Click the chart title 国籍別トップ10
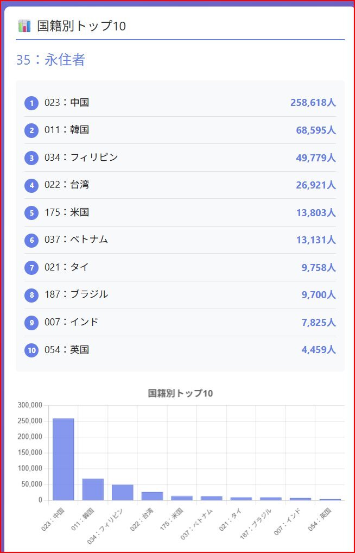Image resolution: width=355 pixels, height=553 pixels. (180, 393)
